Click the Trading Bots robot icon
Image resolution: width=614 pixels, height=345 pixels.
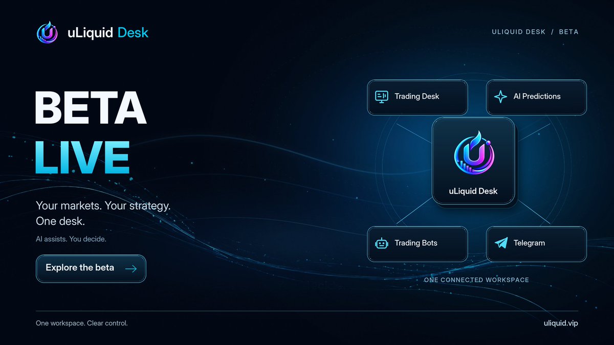point(382,243)
